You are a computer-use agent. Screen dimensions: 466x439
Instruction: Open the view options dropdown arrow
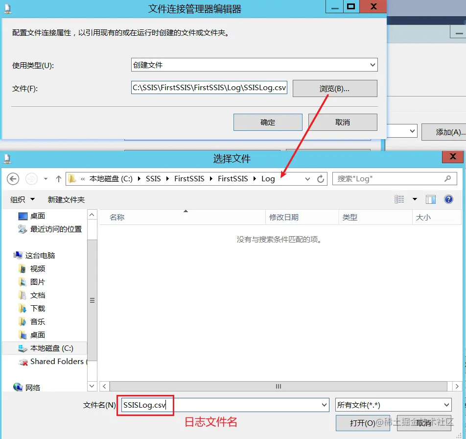(415, 199)
